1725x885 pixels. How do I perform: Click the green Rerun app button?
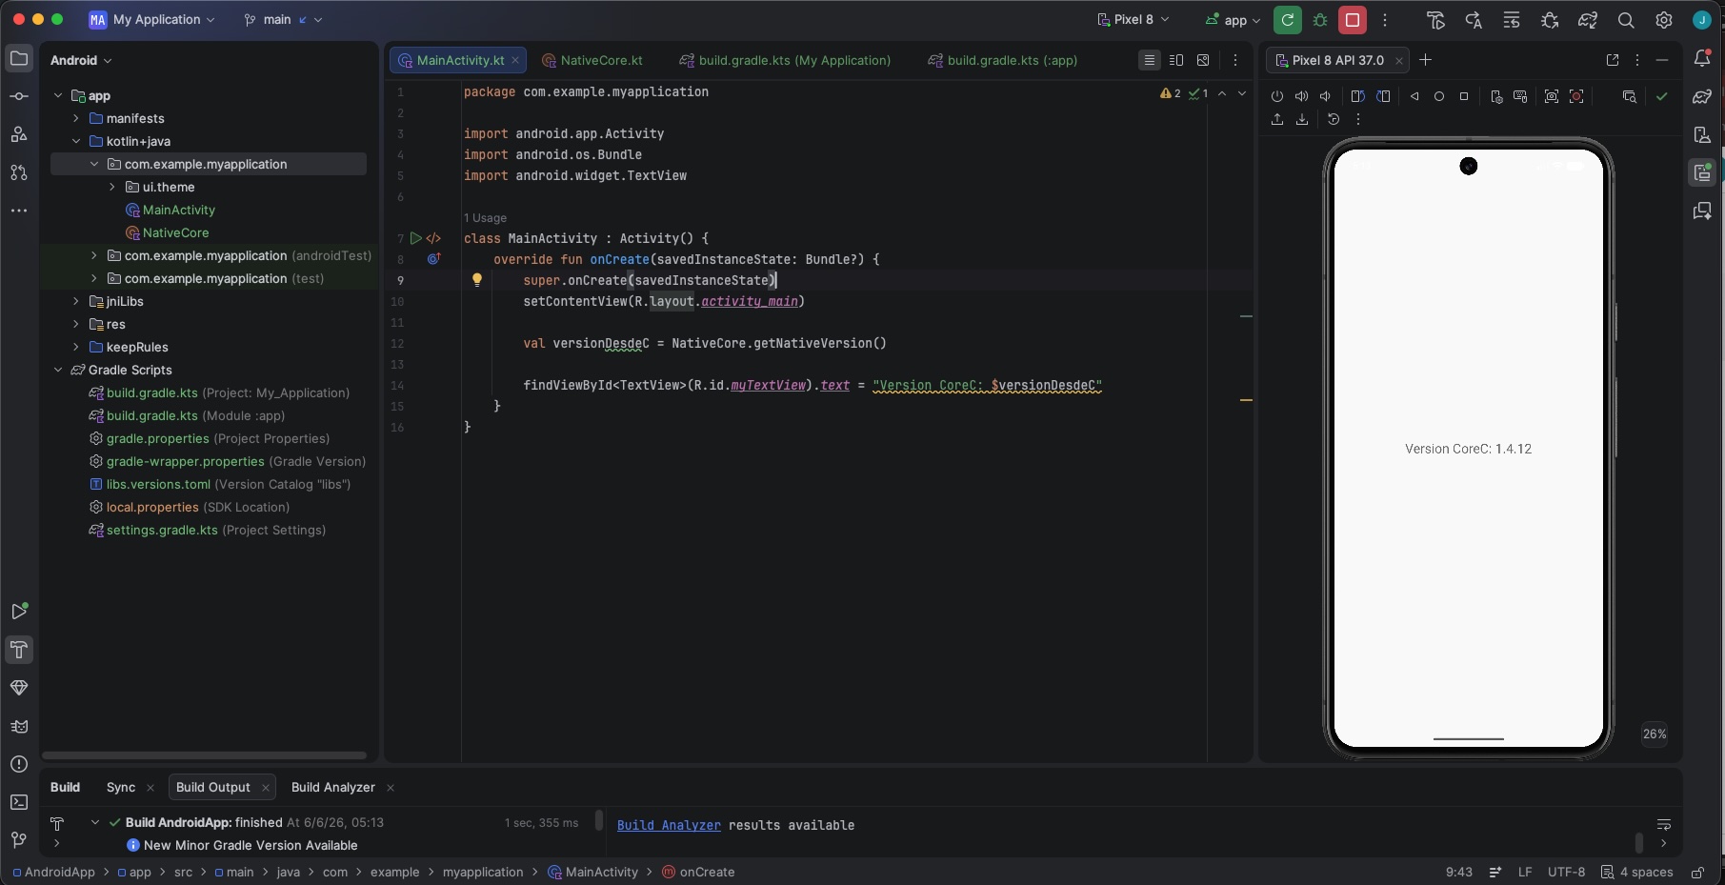tap(1287, 19)
